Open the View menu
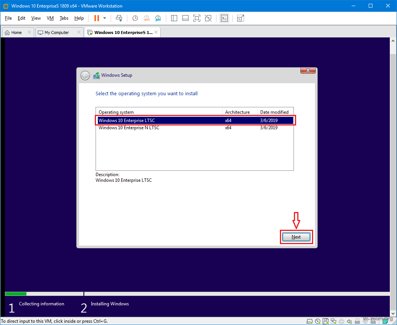Image resolution: width=397 pixels, height=325 pixels. coord(36,18)
